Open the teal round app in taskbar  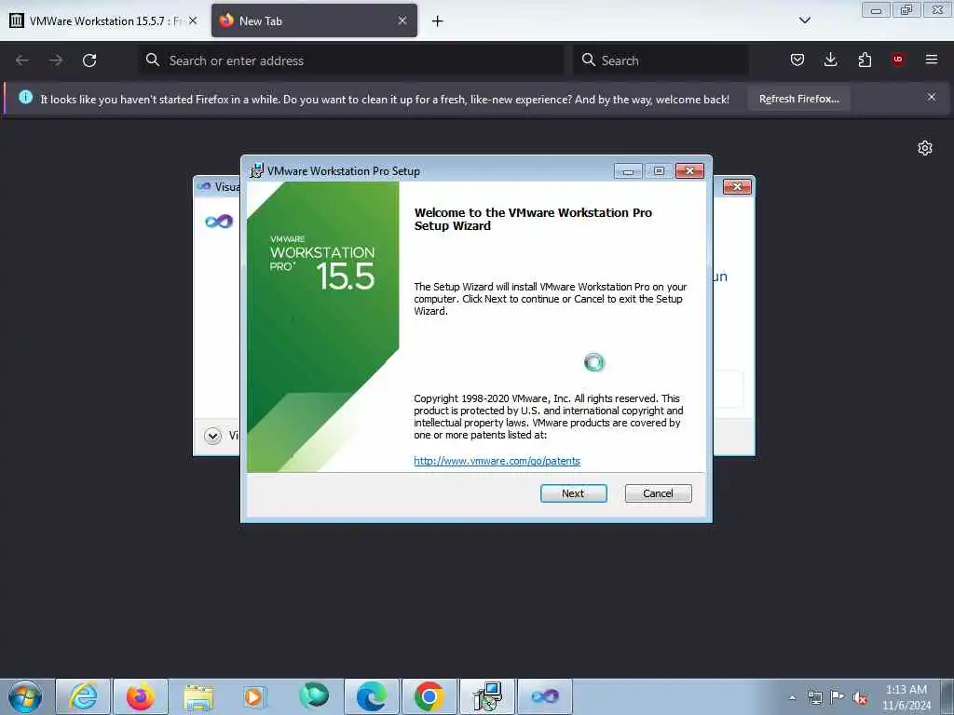314,696
